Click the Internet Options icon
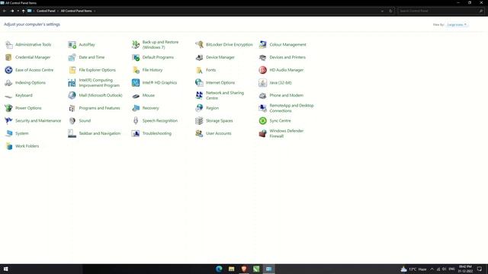 [x=199, y=83]
